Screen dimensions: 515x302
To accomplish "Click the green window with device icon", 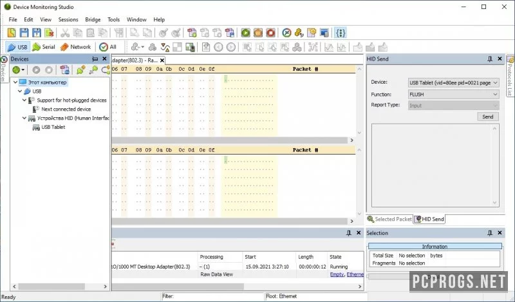I will click(190, 47).
